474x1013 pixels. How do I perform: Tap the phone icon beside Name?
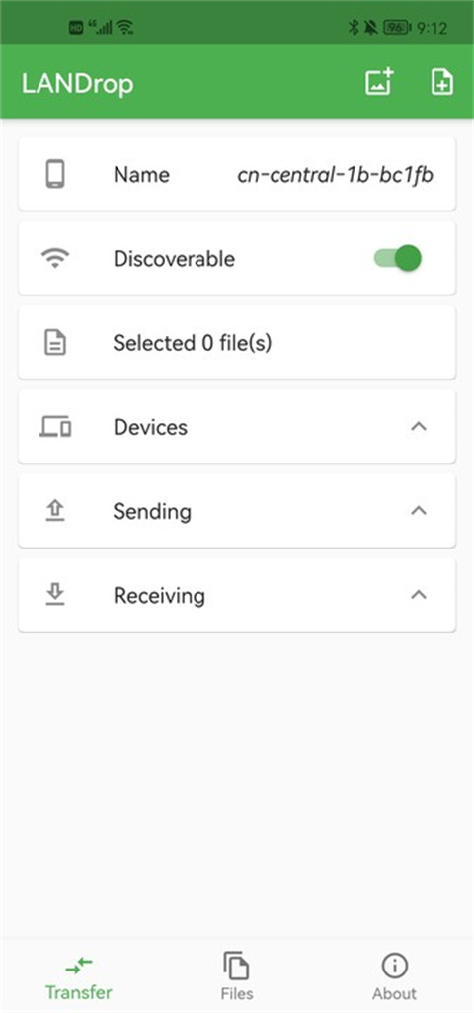tap(55, 174)
